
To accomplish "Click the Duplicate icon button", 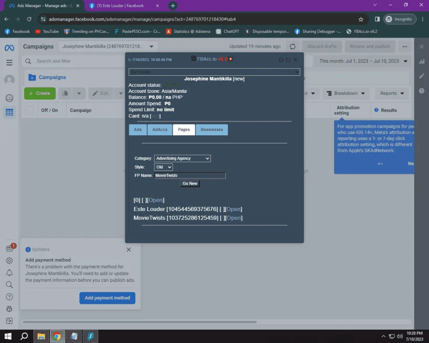I will point(65,93).
